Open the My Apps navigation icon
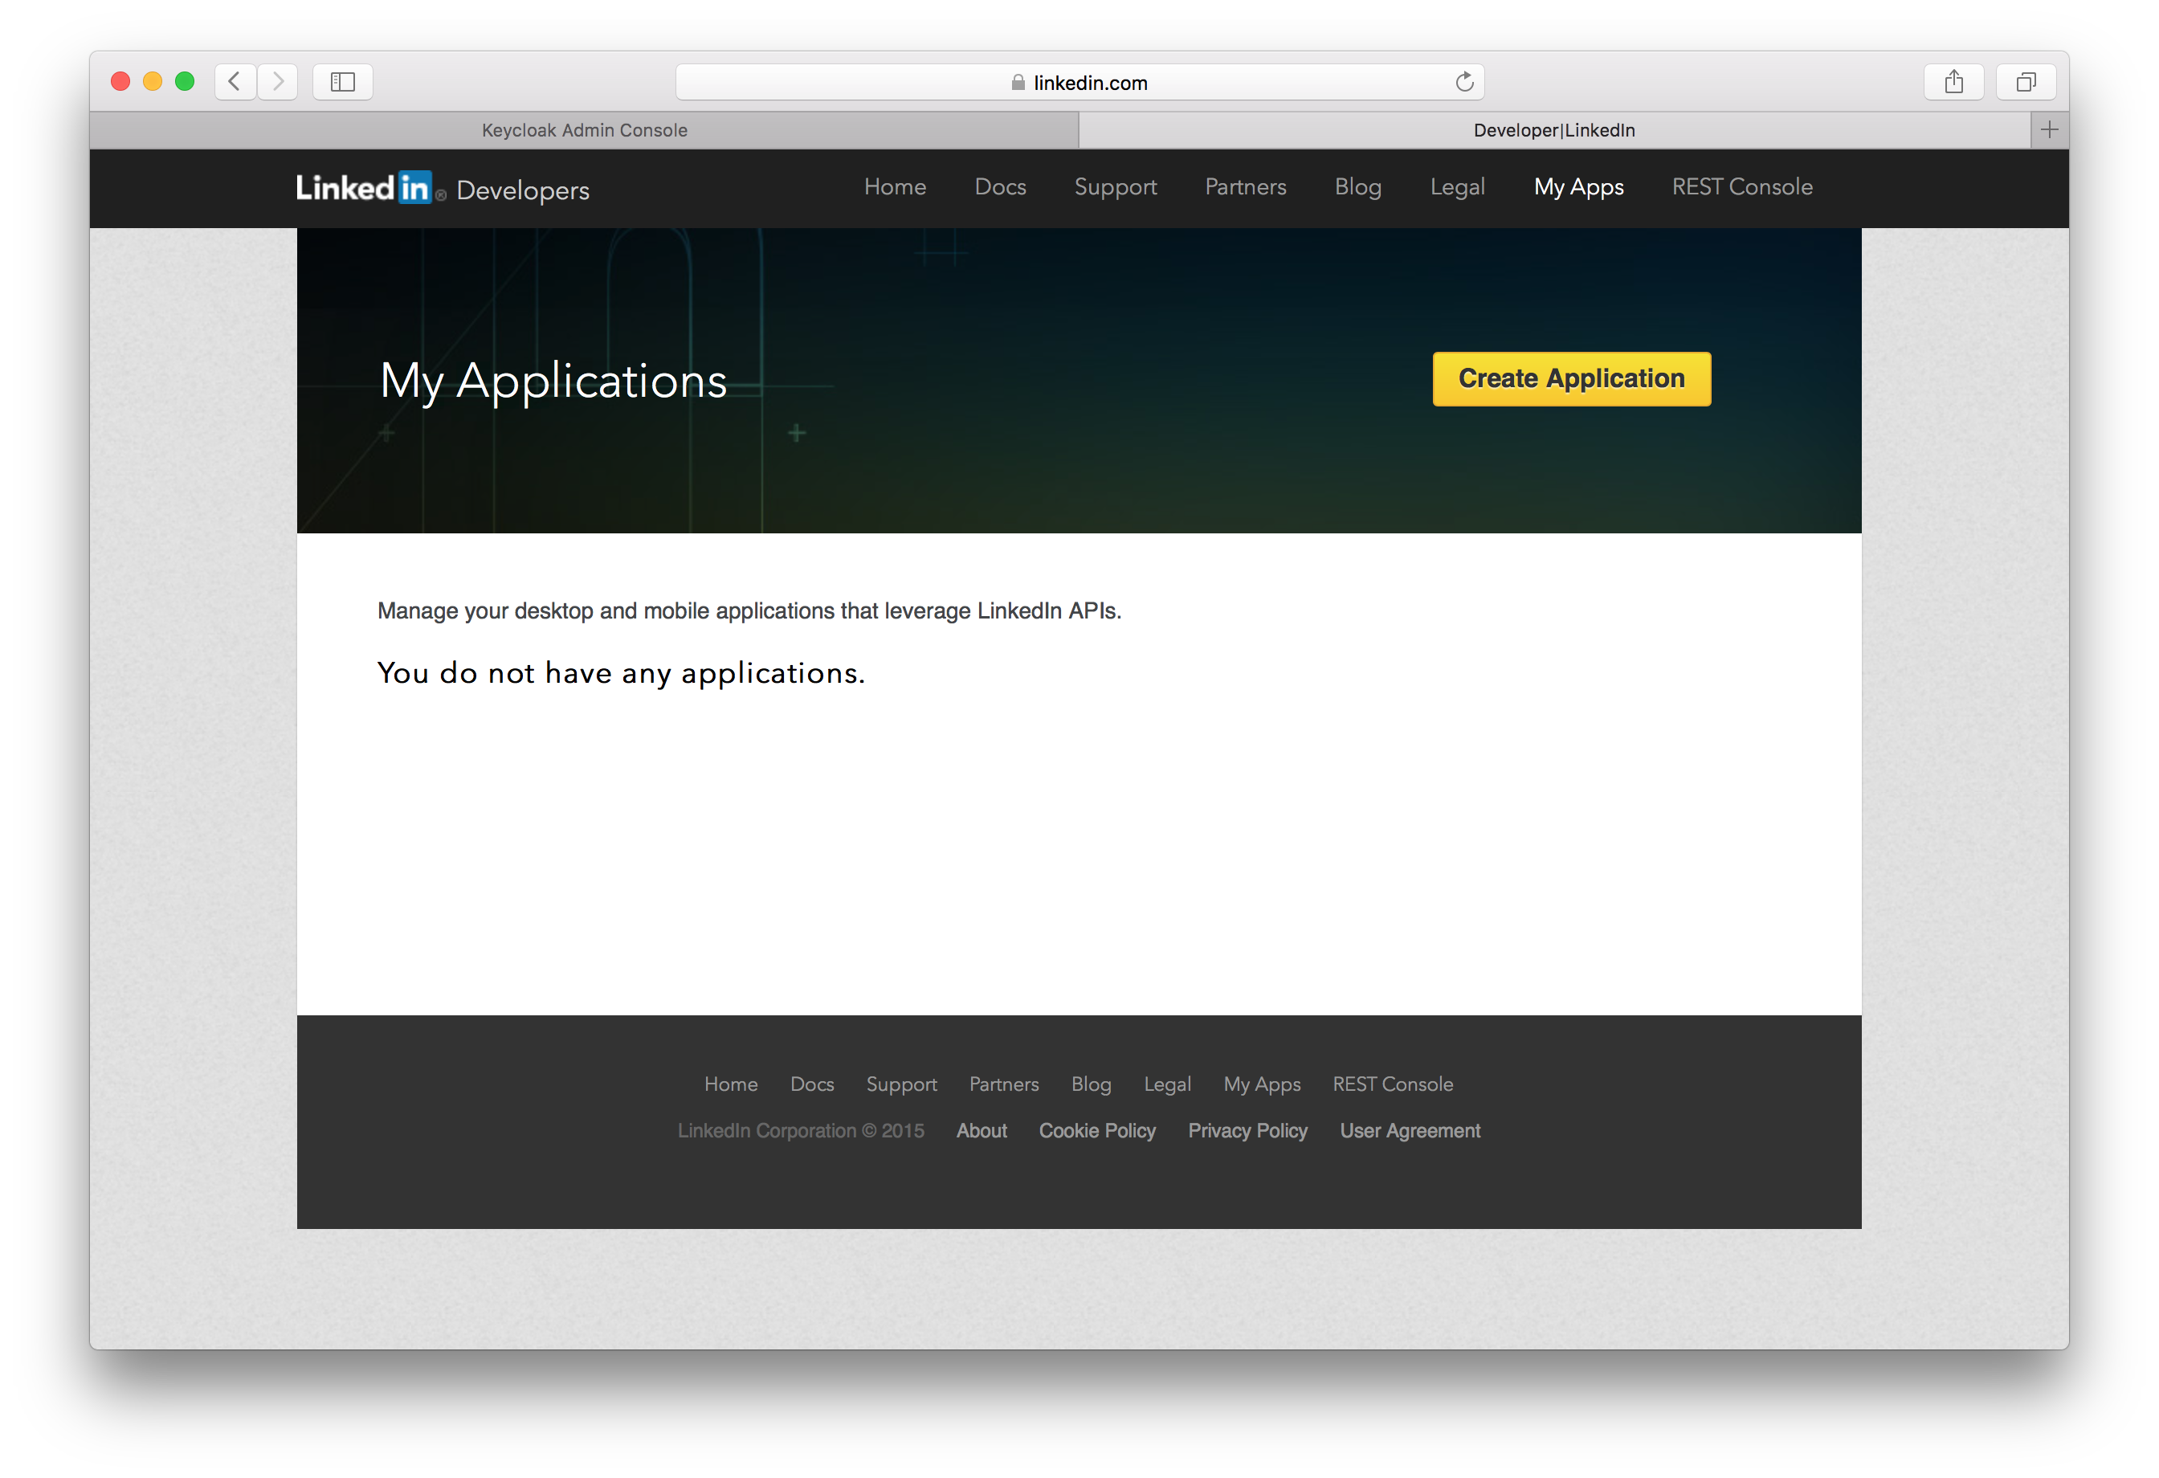The width and height of the screenshot is (2159, 1478). (1577, 186)
